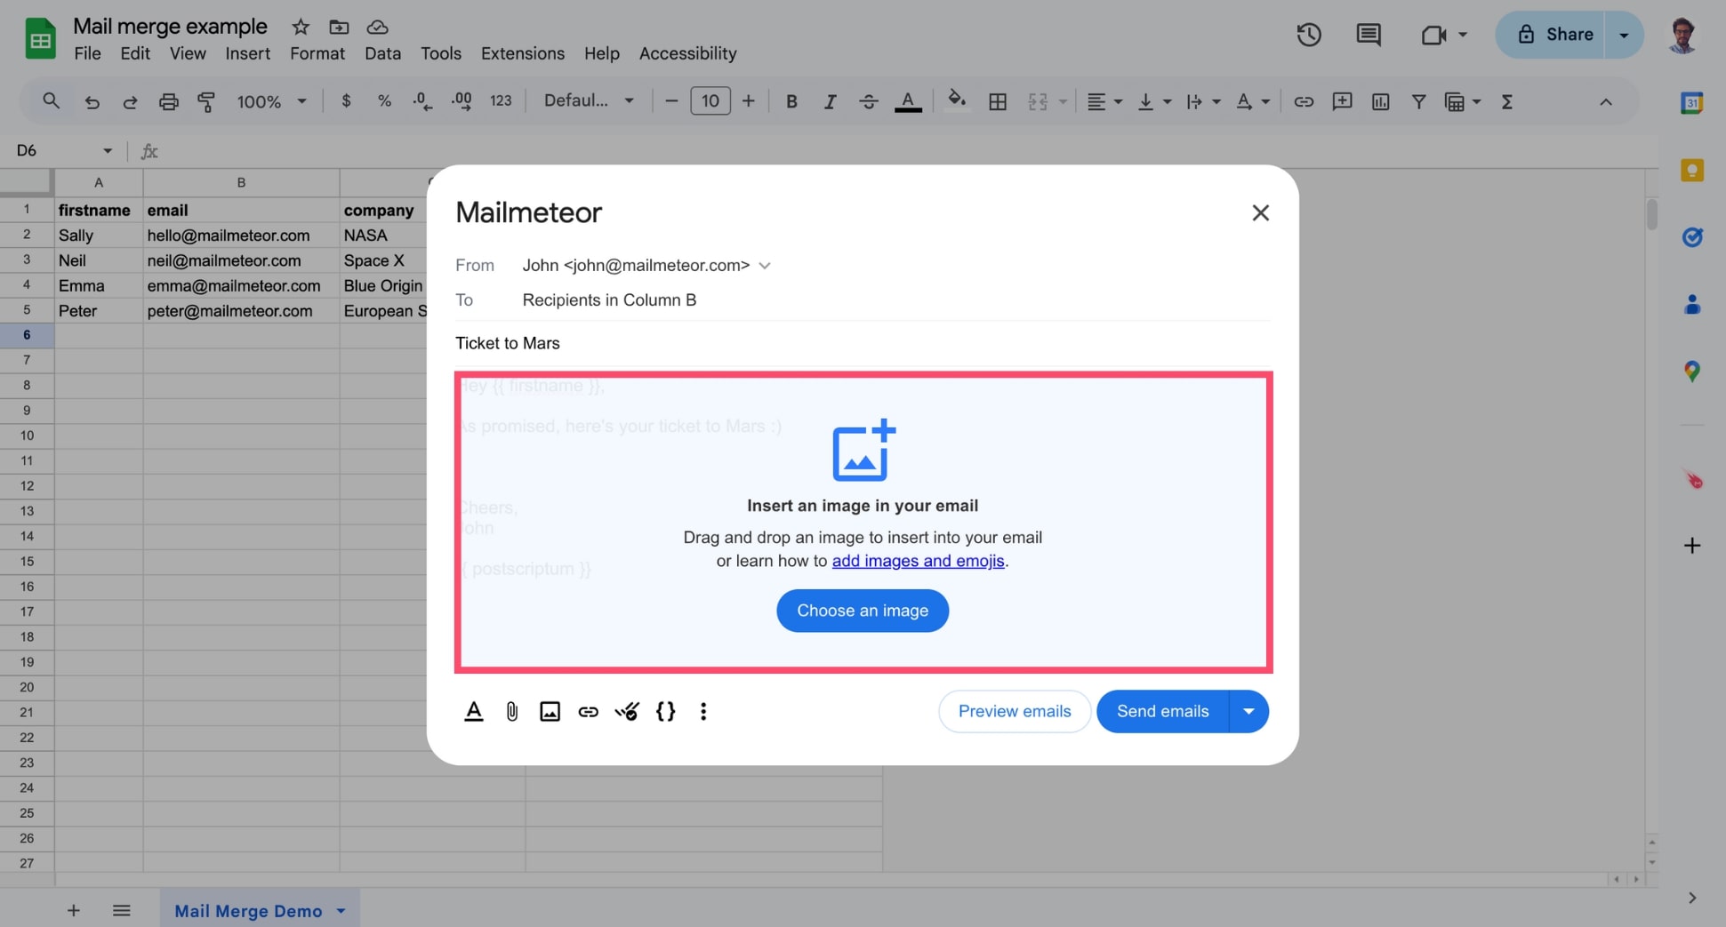The width and height of the screenshot is (1726, 927).
Task: Click the tracking checkmark icon in Mailmeteor
Action: [627, 711]
